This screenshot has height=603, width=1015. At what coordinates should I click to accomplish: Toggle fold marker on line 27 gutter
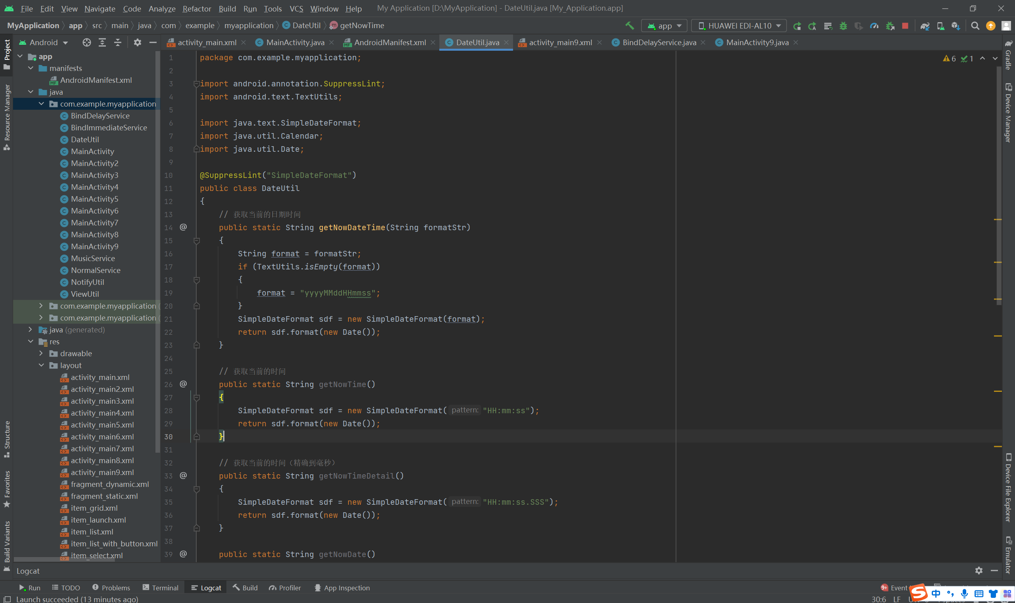[x=197, y=397]
